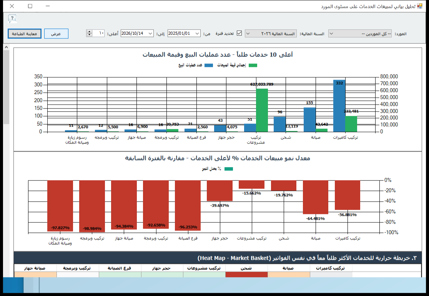
Task: Open the help question mark icon
Action: [x=12, y=18]
